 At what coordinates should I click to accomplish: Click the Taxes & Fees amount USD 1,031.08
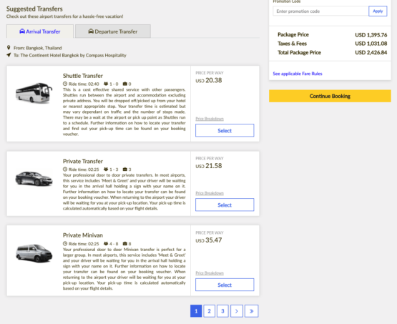(x=371, y=44)
